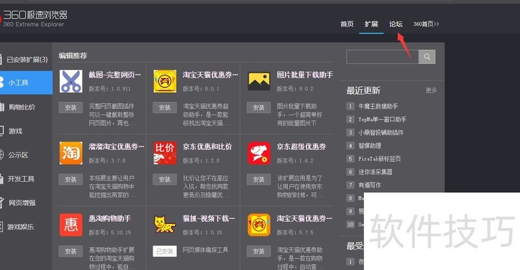Click 网页媒体嗅探工具 description text
This screenshot has width=520, height=270.
click(205, 250)
